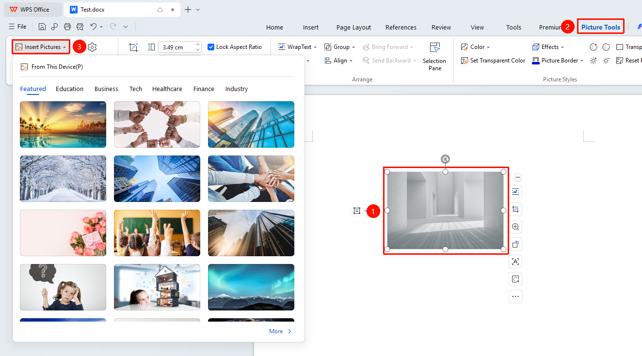642x356 pixels.
Task: Open the Selection Pane
Action: [x=434, y=57]
